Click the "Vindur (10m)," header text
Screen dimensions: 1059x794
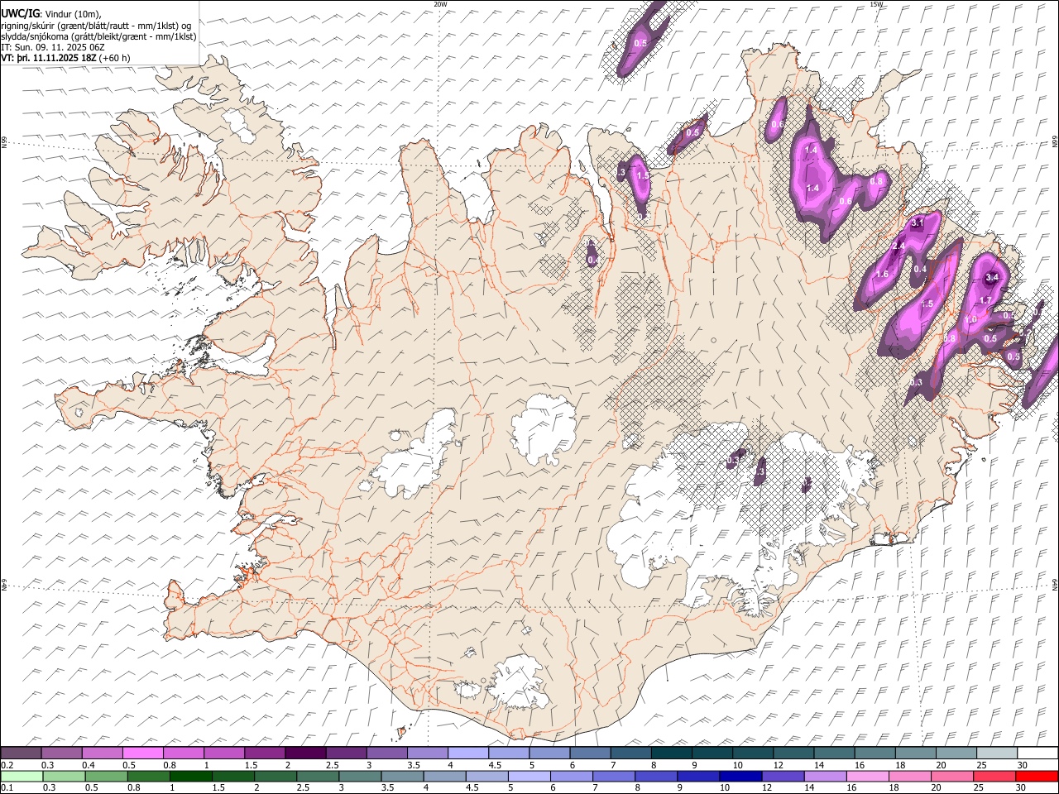[x=73, y=14]
